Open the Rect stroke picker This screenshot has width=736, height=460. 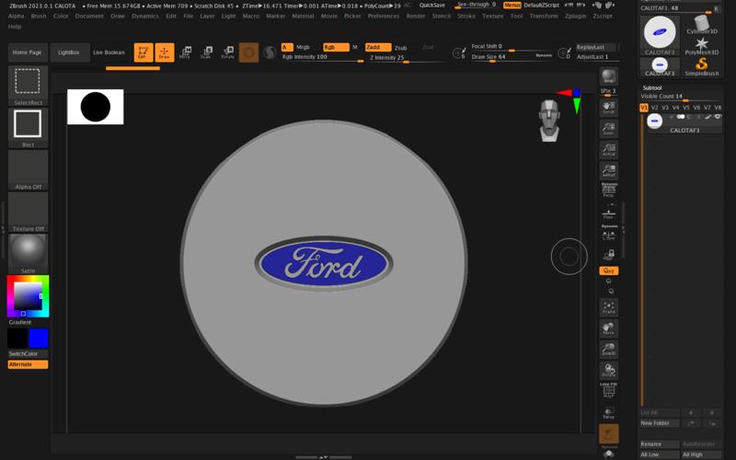(28, 125)
